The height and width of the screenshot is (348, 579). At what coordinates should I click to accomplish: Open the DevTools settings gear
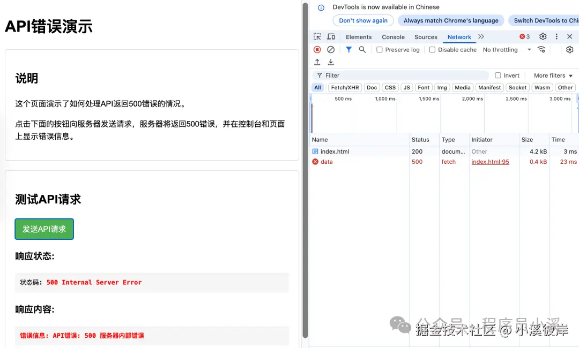point(543,36)
